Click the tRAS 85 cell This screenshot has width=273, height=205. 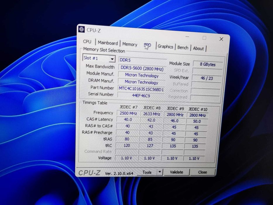(150, 139)
